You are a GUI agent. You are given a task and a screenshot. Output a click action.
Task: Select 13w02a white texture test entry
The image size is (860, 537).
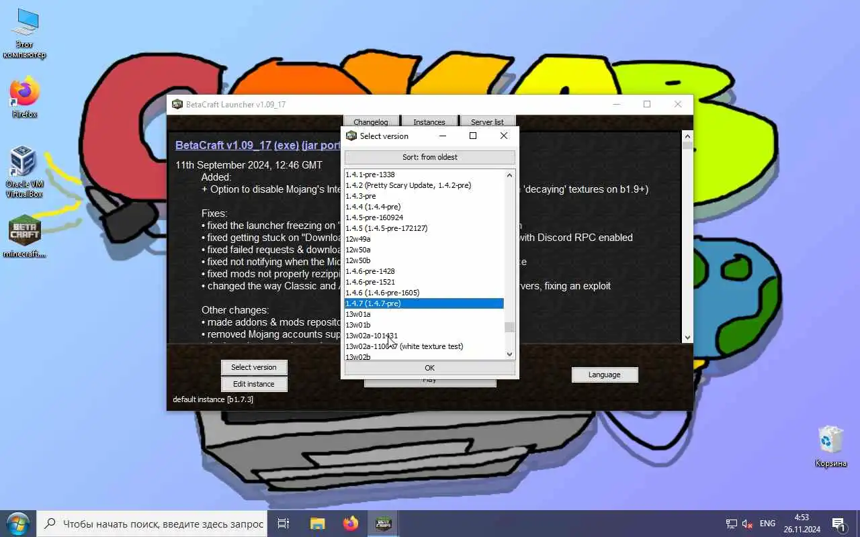point(424,346)
